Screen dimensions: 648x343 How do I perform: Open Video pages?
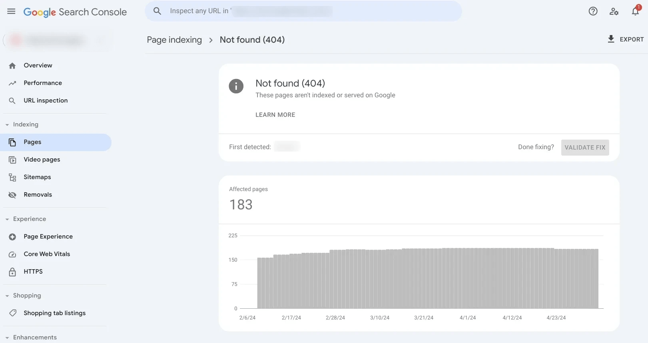[x=42, y=160]
